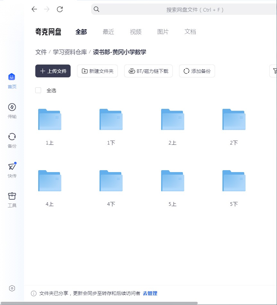Click current breadcrumb 读书郎-黄冈小学数学
The height and width of the screenshot is (305, 277).
click(120, 52)
